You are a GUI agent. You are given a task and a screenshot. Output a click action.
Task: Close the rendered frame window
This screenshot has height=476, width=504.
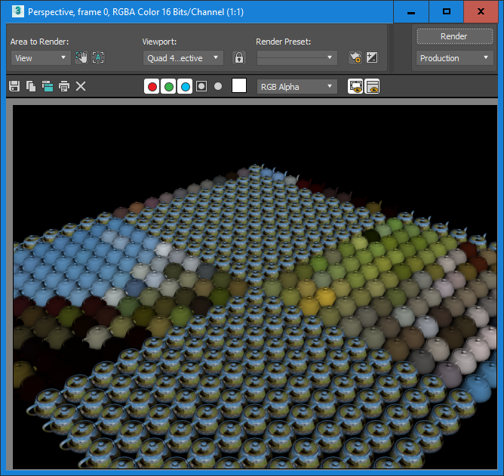click(x=481, y=11)
